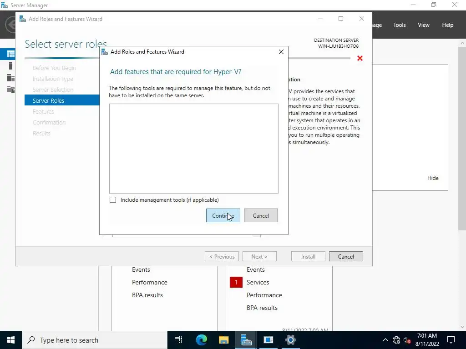Click the red 1 alert badge
466x349 pixels.
coord(236,282)
